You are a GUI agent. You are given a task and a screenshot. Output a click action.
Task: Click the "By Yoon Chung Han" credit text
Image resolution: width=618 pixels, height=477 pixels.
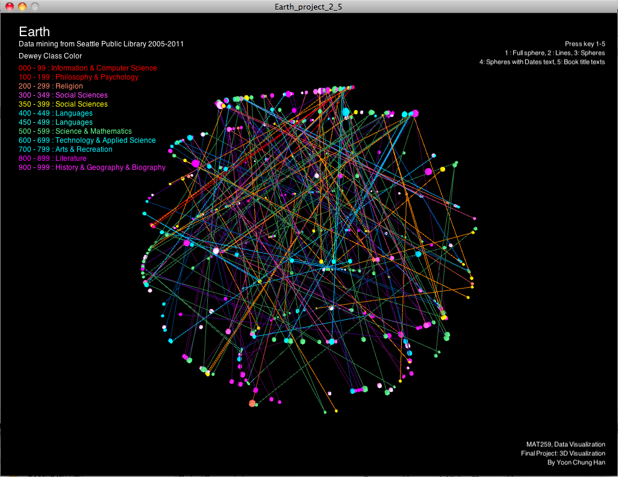tap(576, 463)
